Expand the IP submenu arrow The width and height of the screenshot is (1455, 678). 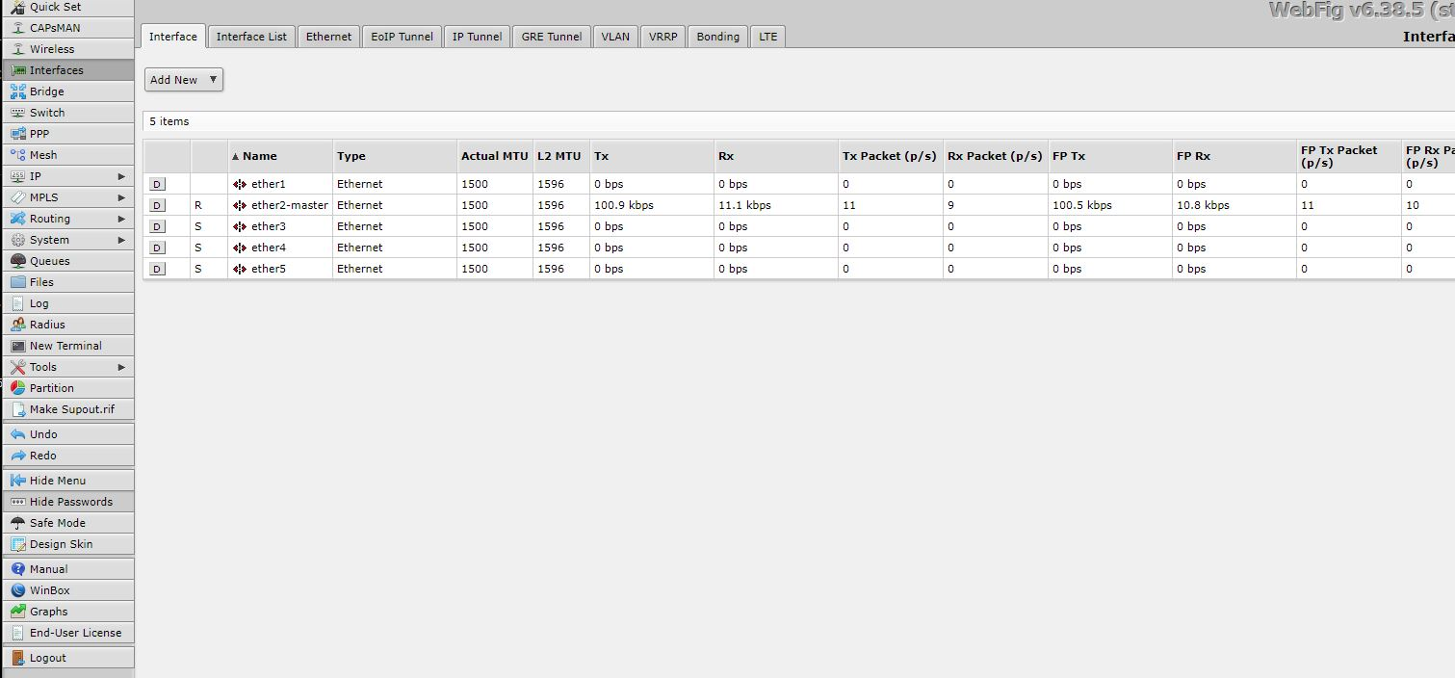point(121,176)
